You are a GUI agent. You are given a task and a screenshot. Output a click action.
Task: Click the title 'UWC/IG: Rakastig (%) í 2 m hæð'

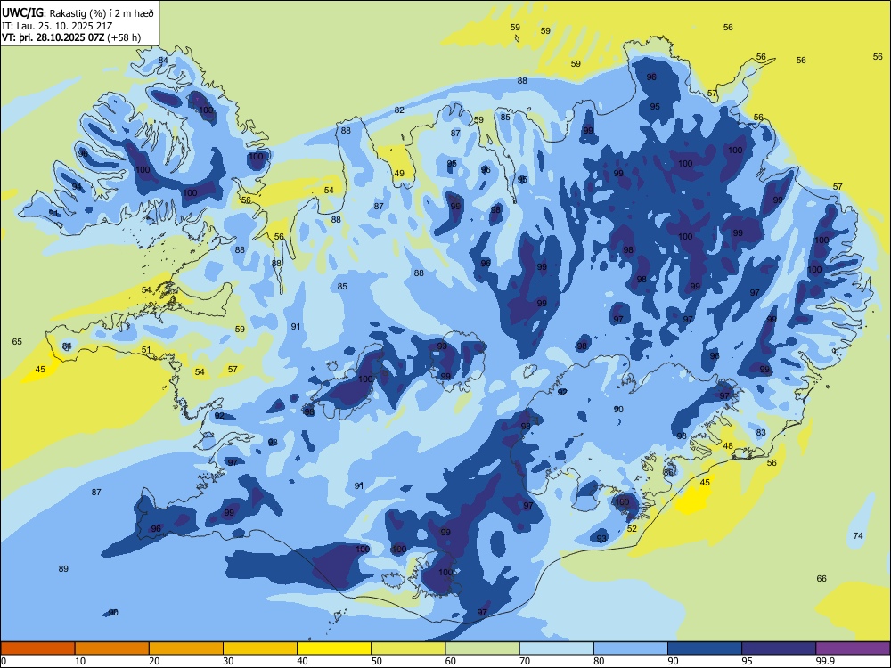(x=78, y=12)
